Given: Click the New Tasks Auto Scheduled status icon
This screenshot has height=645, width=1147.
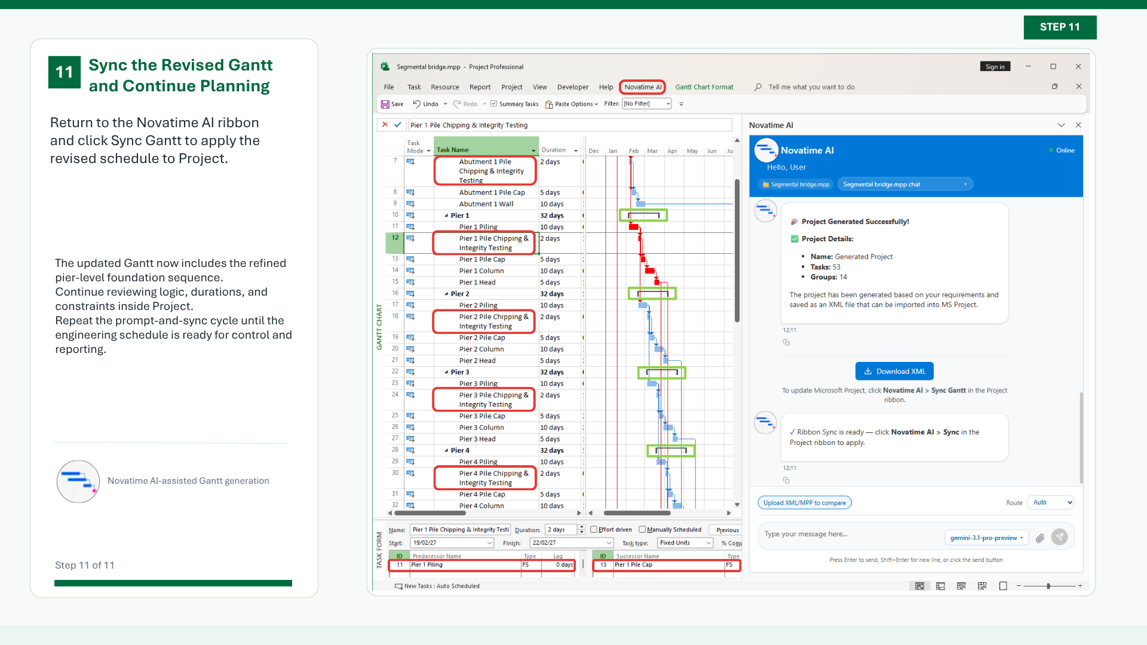Looking at the screenshot, I should point(398,586).
